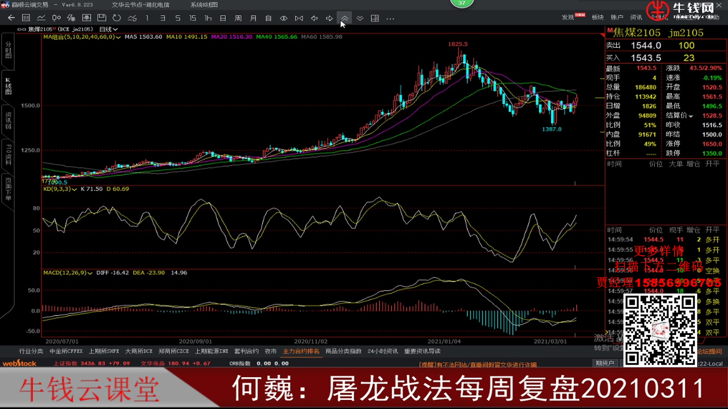Screen dimensions: 728x409
Task: Select the 夜市 bottom tab
Action: point(271,351)
